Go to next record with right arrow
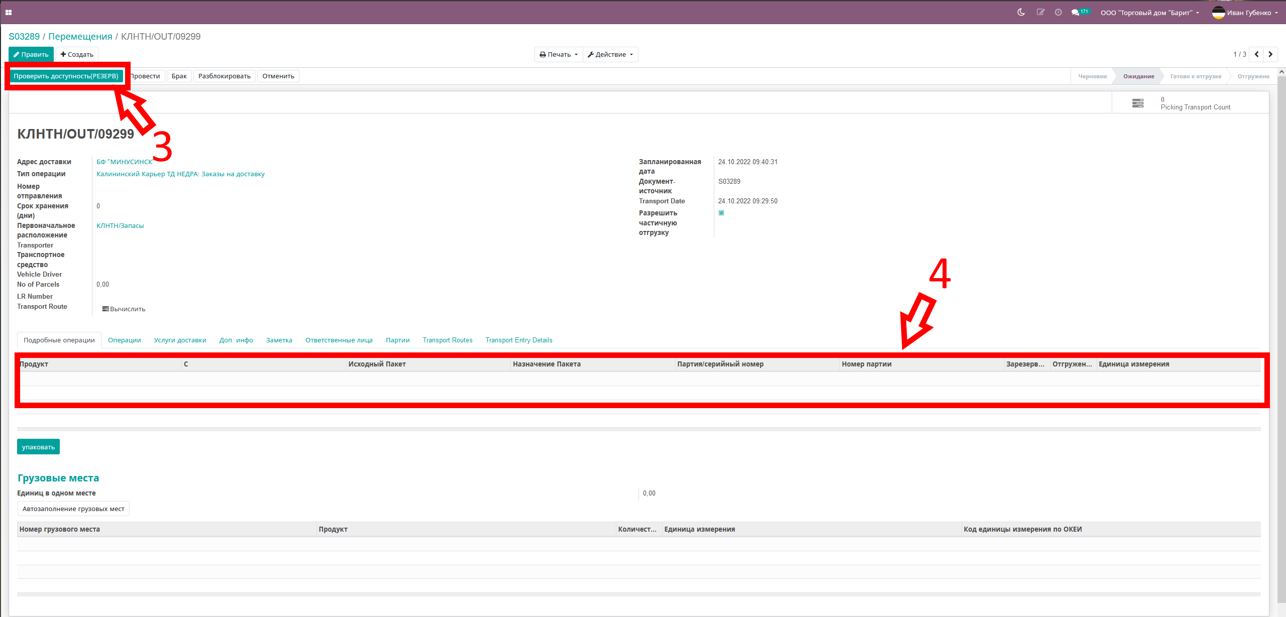Image resolution: width=1286 pixels, height=617 pixels. coord(1270,54)
